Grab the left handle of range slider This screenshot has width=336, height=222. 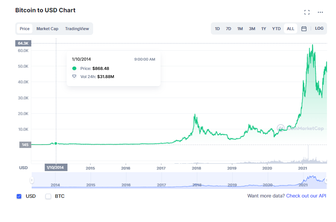pos(32,180)
